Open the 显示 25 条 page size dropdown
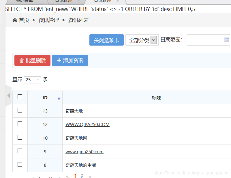 [32, 80]
